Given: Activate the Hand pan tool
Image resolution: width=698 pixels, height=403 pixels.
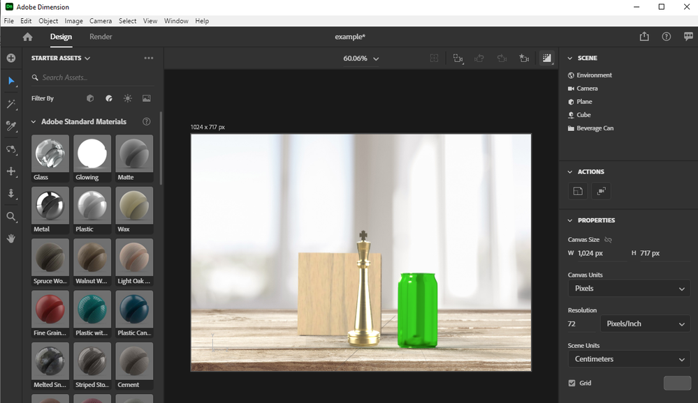Looking at the screenshot, I should [x=11, y=238].
